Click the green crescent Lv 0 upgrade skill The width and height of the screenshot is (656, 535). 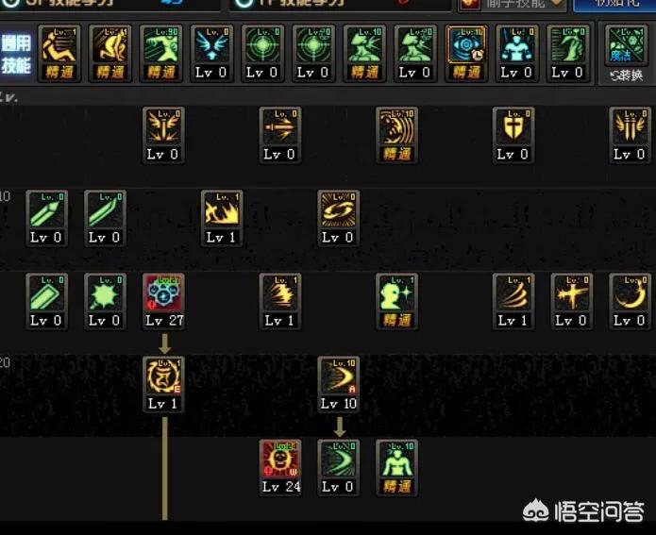click(339, 468)
